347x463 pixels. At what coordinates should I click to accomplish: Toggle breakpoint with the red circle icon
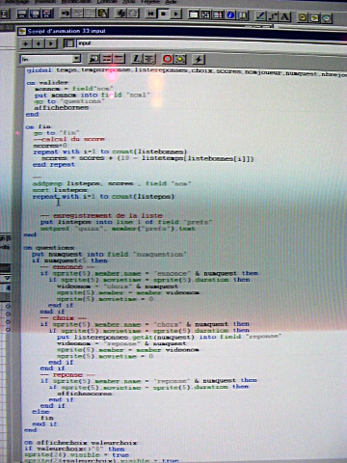pos(168,59)
